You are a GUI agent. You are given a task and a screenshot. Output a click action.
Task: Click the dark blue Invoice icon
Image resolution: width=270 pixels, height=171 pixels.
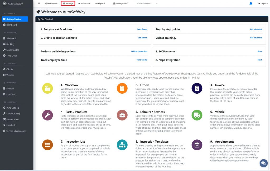[x=197, y=88]
